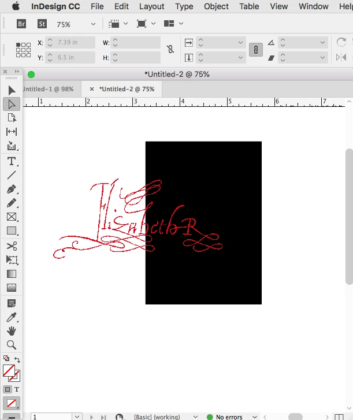Open the rotation angle dropdown
This screenshot has width=353, height=420.
click(322, 42)
